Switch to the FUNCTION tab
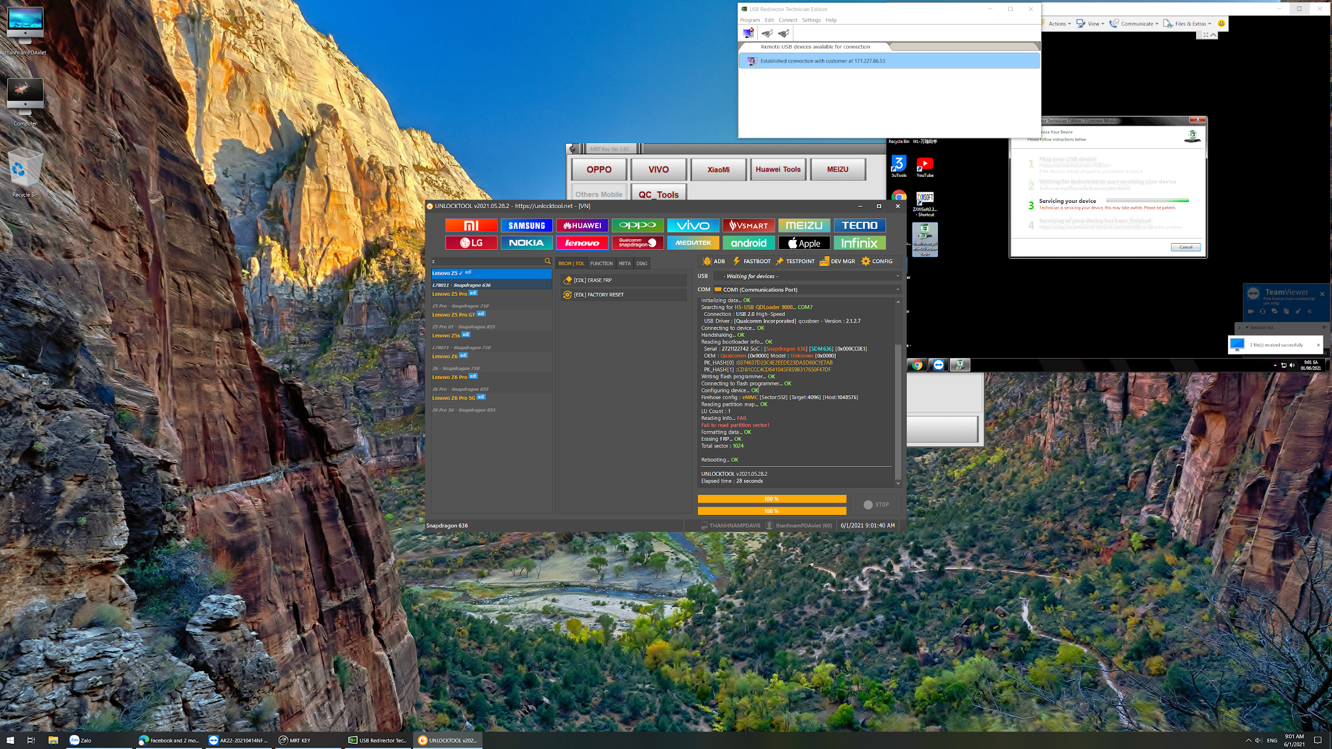 [601, 263]
